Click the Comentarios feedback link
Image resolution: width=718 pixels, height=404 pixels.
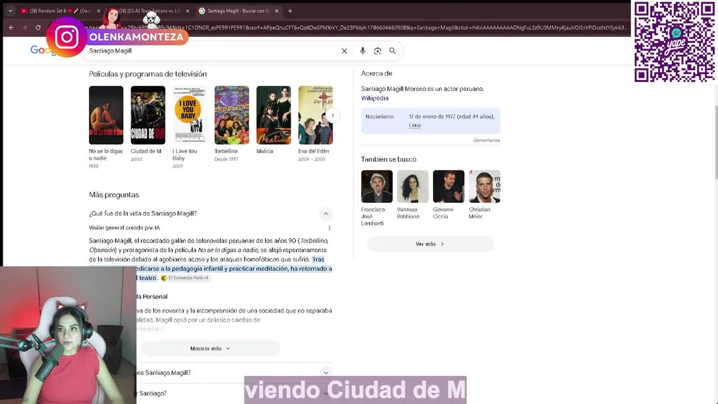pos(487,140)
